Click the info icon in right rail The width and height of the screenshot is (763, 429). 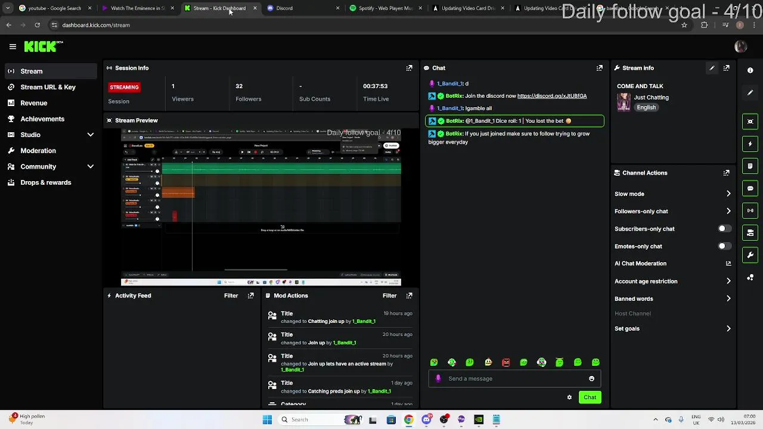tap(750, 70)
